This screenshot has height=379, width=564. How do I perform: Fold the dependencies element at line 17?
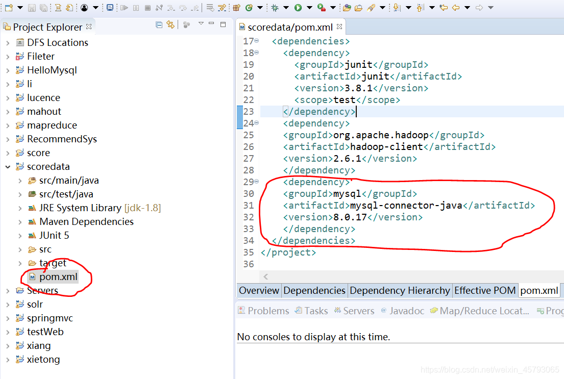pyautogui.click(x=256, y=41)
